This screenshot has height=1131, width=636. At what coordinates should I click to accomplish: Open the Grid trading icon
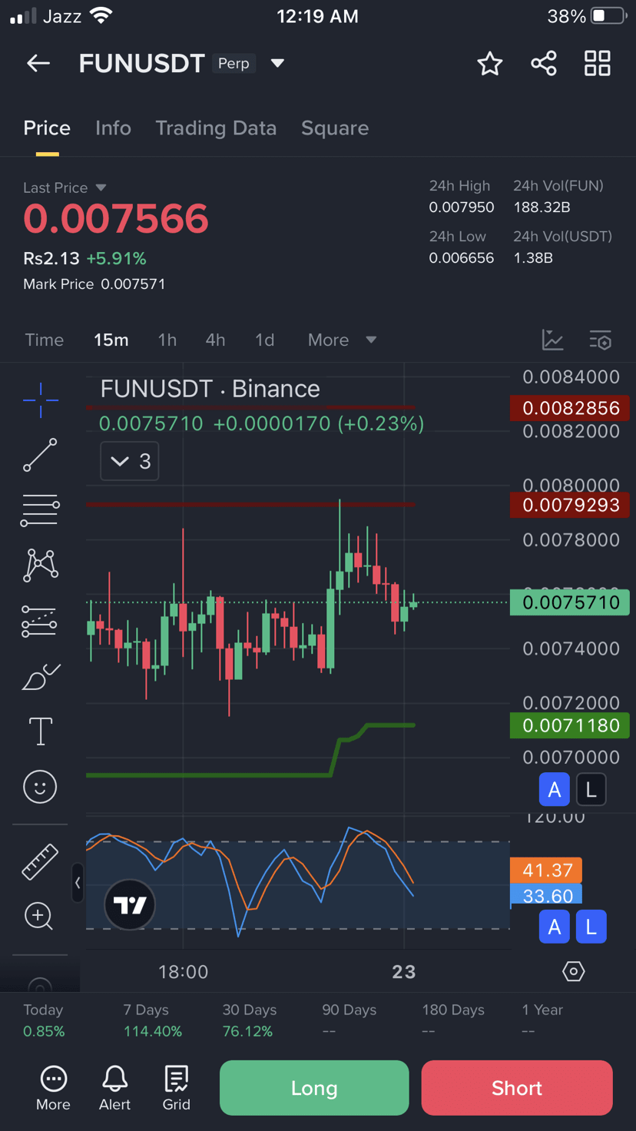tap(176, 1089)
